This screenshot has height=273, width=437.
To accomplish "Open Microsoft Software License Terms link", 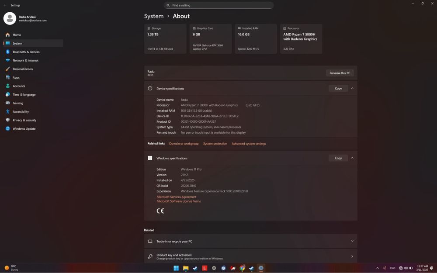I will point(179,201).
